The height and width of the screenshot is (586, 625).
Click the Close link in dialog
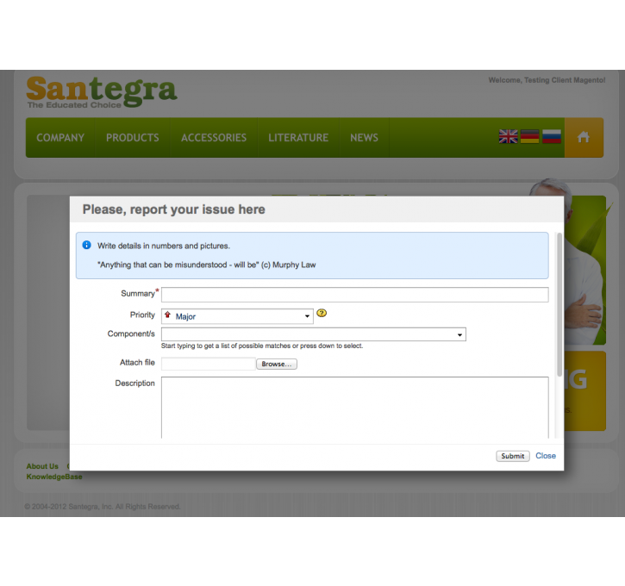point(546,456)
